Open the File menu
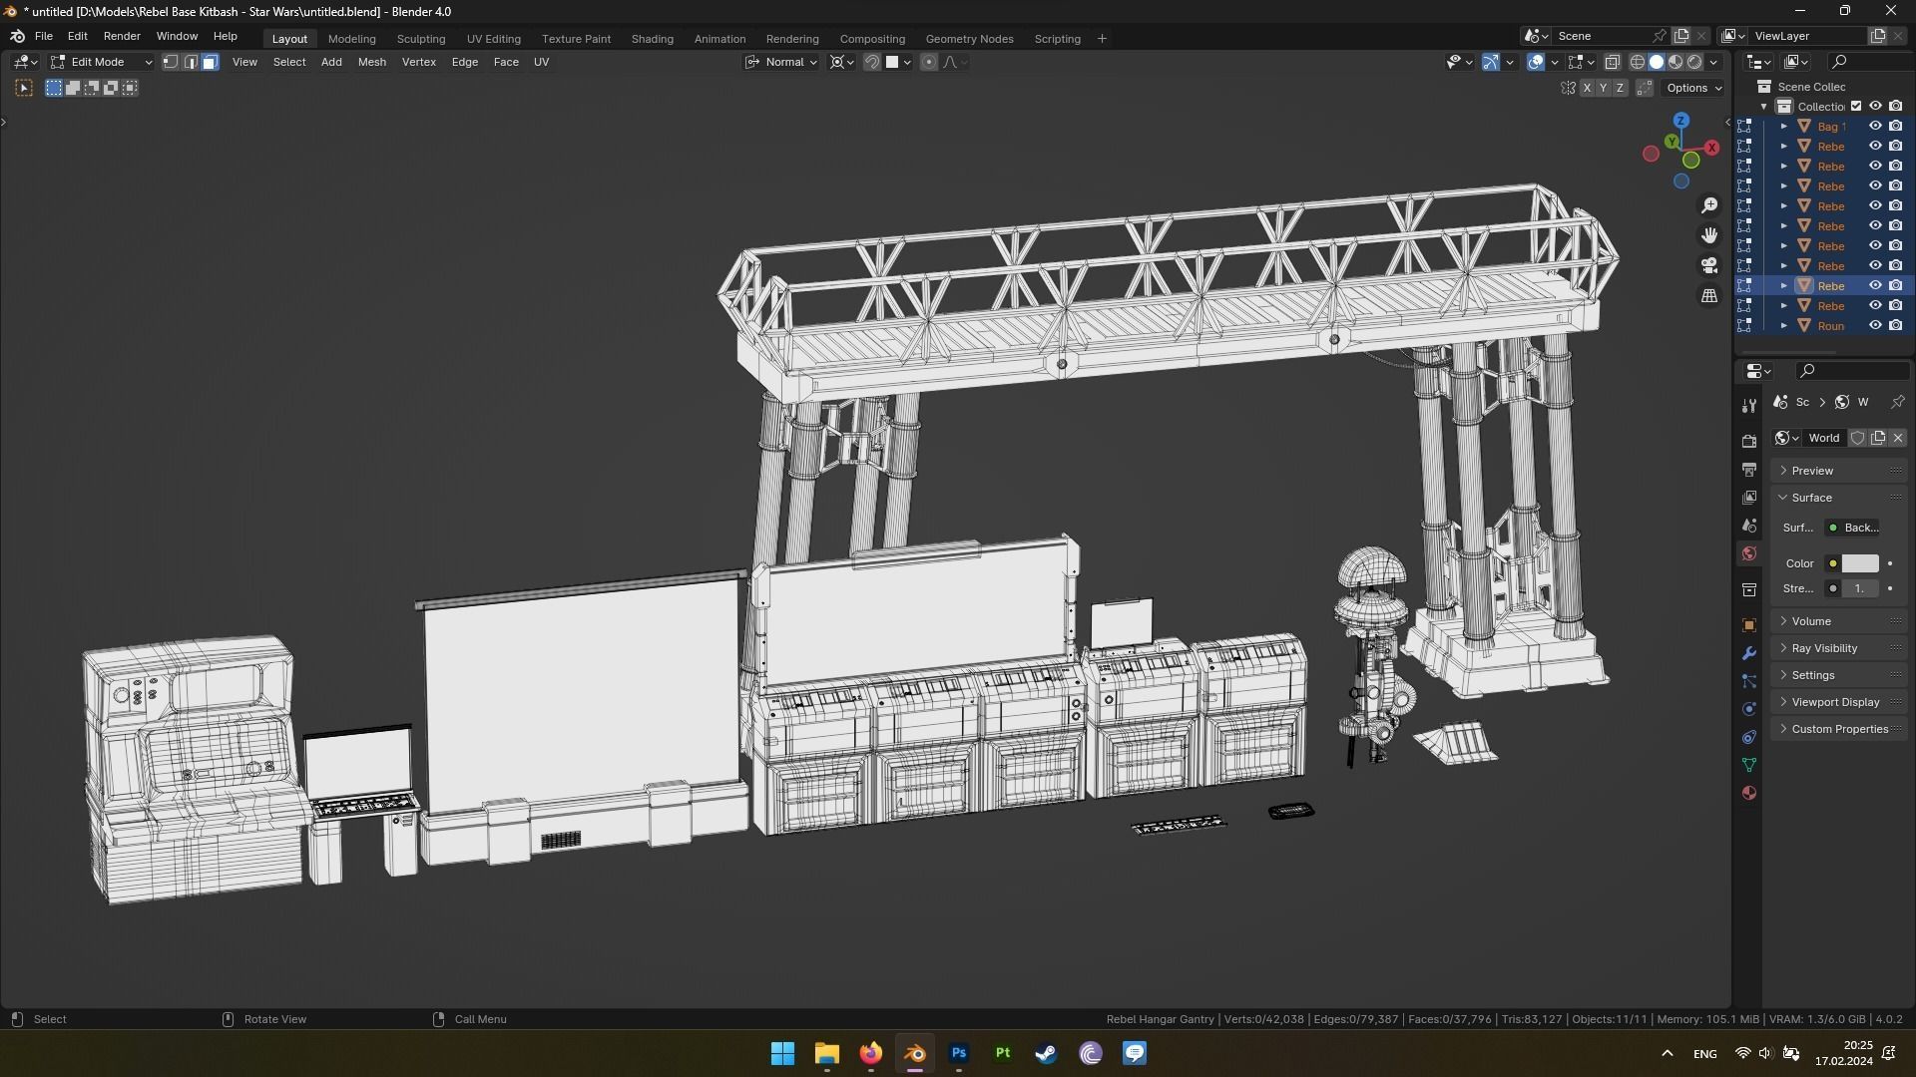Screen dimensions: 1916x1077 pyautogui.click(x=43, y=36)
